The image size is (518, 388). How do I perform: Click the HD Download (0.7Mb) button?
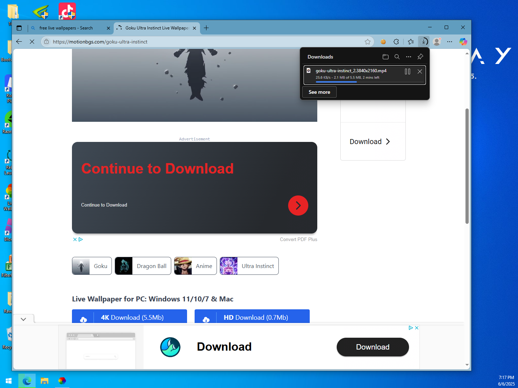(x=252, y=317)
